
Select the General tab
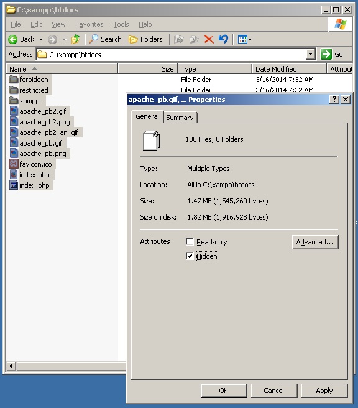click(x=147, y=116)
